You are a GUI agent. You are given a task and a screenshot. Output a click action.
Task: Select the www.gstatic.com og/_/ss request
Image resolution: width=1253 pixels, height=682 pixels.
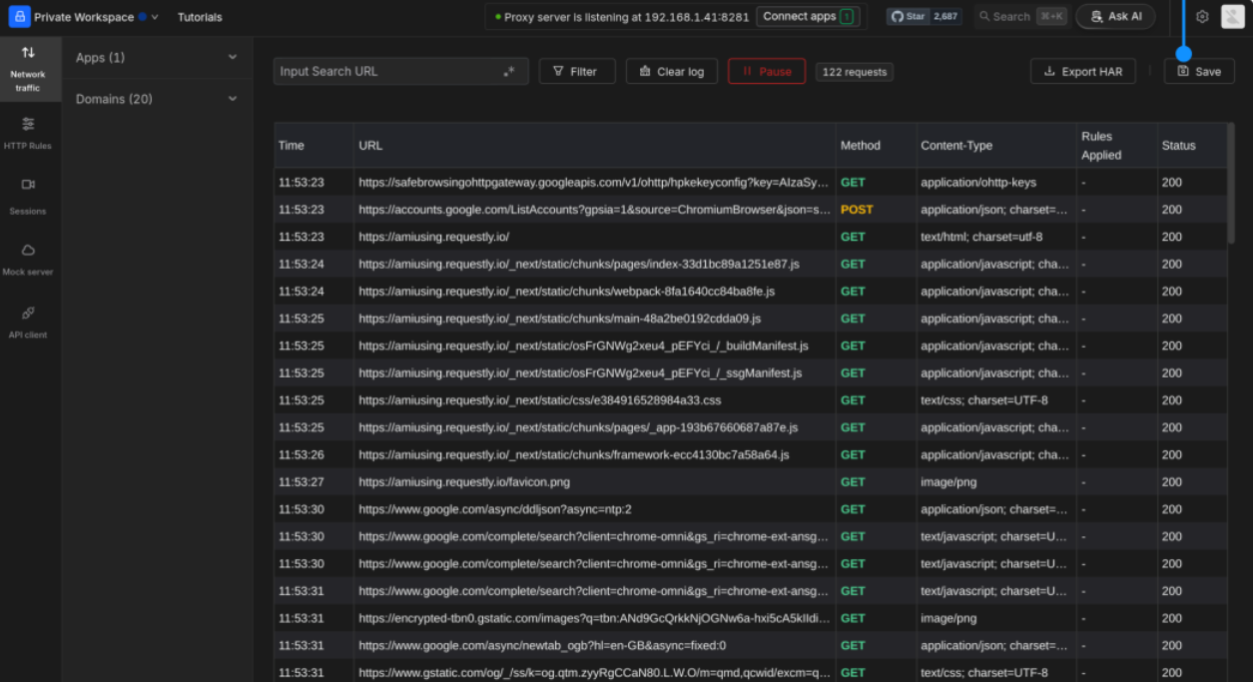click(750, 672)
